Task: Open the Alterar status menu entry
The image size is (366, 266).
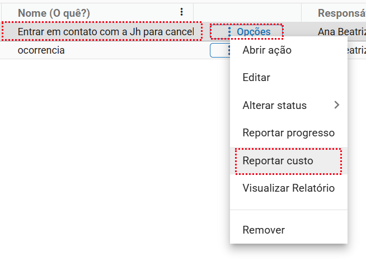Action: [x=274, y=105]
